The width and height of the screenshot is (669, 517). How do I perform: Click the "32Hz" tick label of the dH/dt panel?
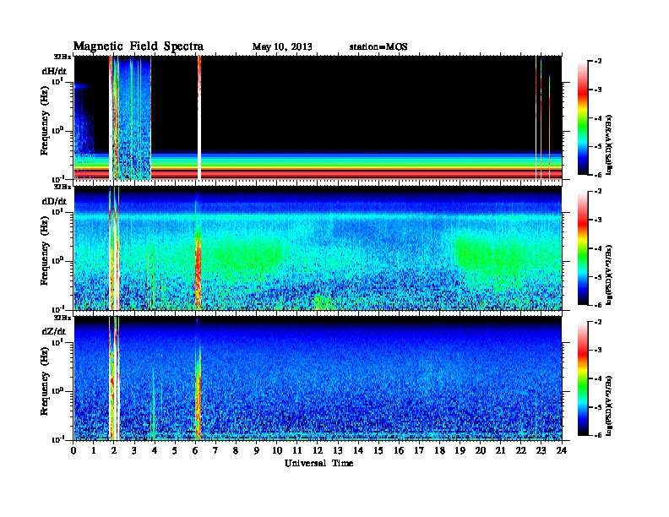tap(63, 57)
